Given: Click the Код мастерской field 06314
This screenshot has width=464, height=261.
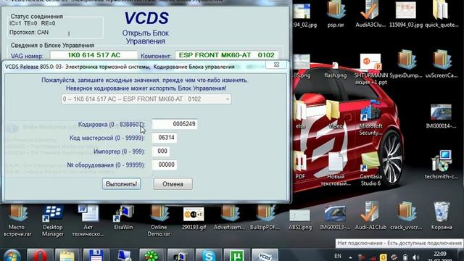Looking at the screenshot, I should coord(165,138).
